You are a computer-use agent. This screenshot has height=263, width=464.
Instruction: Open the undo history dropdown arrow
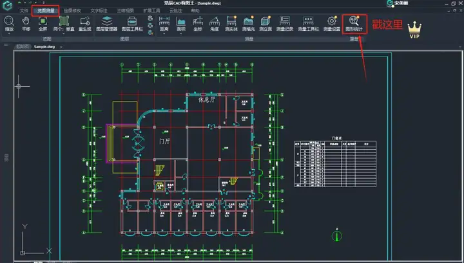click(25, 3)
